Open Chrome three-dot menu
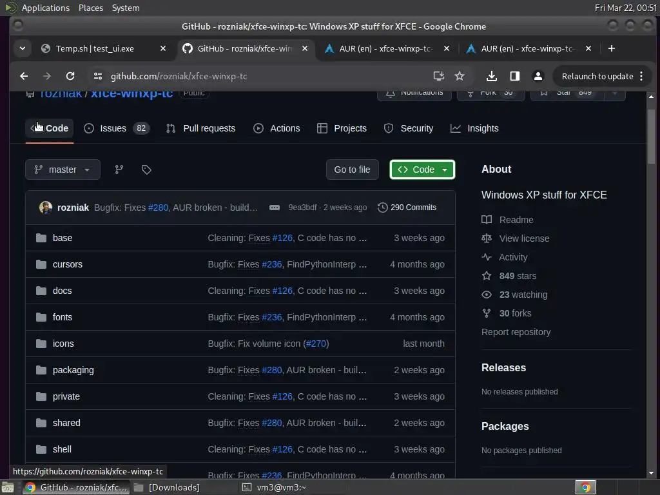This screenshot has width=660, height=495. coord(641,76)
